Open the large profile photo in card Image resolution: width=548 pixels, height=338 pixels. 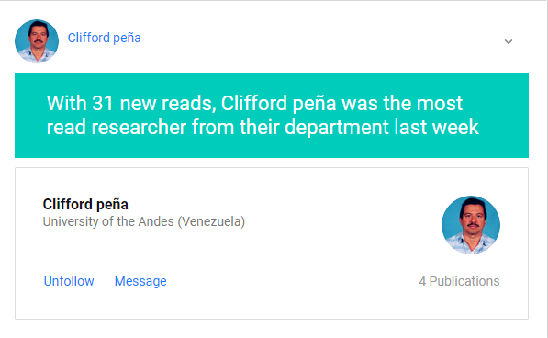471,225
